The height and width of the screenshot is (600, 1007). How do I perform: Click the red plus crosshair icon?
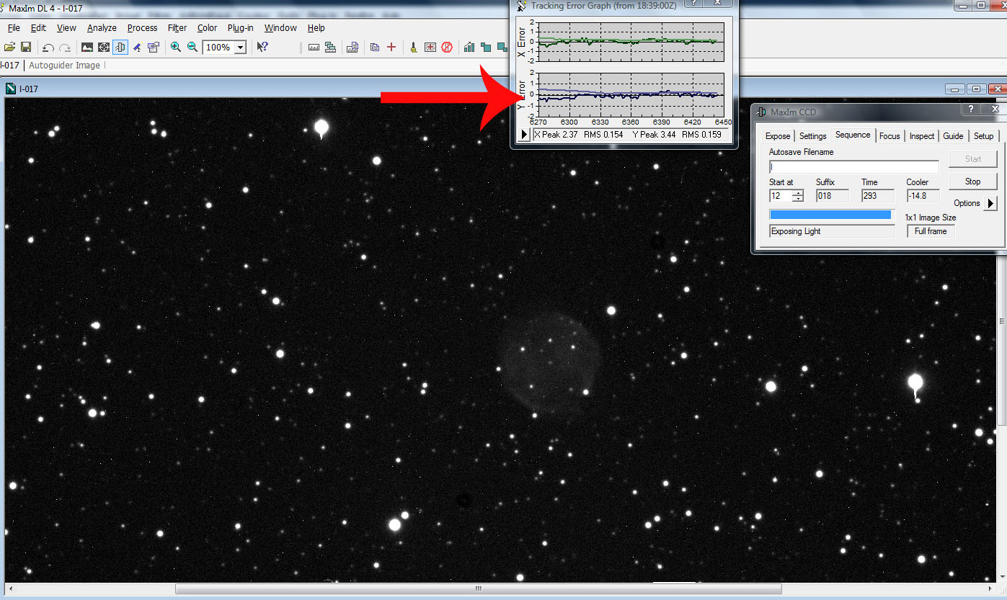pyautogui.click(x=391, y=48)
